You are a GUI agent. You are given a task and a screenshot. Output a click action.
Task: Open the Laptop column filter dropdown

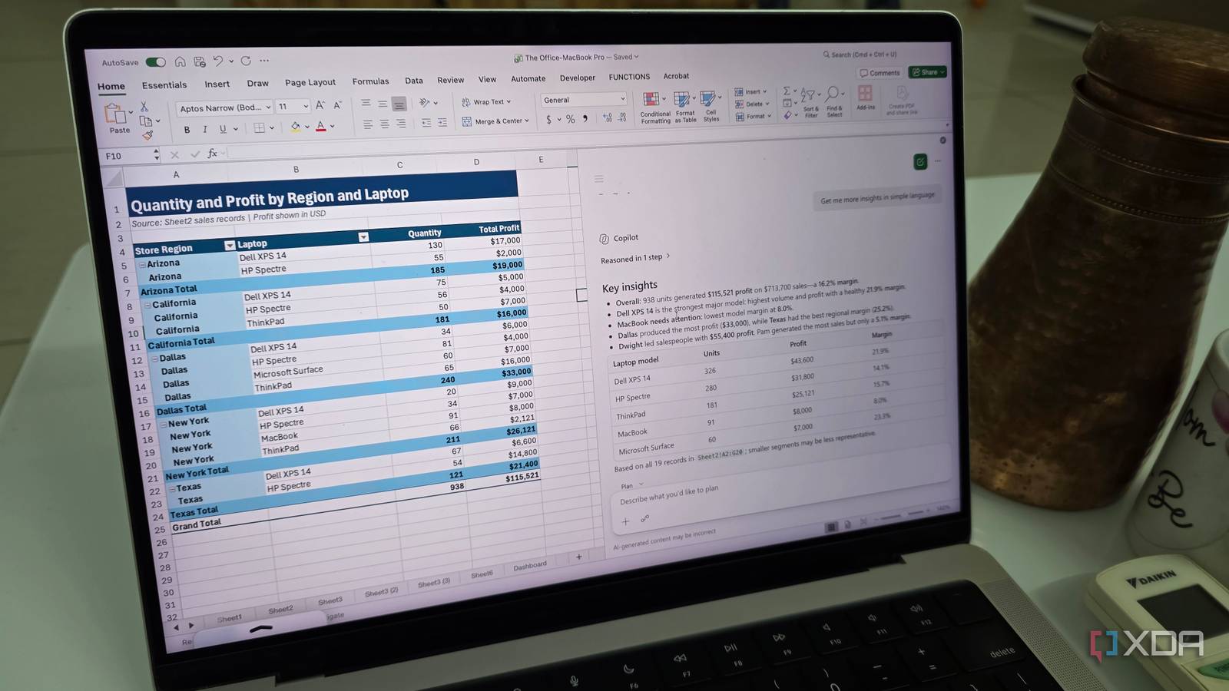(x=363, y=237)
